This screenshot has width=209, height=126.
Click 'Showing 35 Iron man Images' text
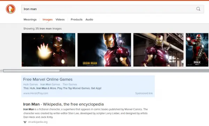click(42, 29)
